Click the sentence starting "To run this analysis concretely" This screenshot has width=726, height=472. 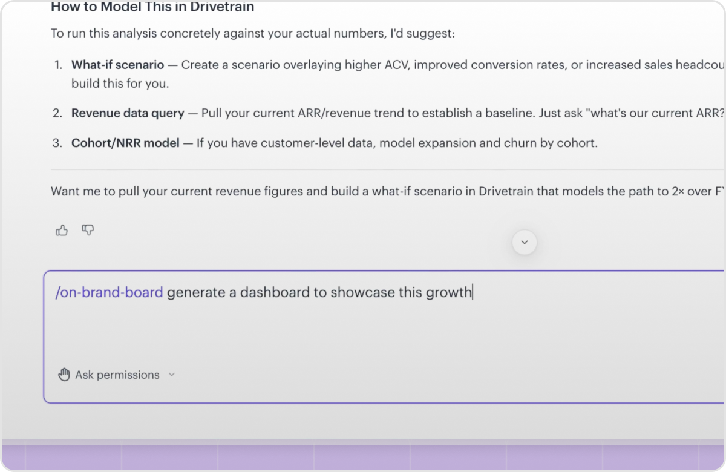click(253, 33)
